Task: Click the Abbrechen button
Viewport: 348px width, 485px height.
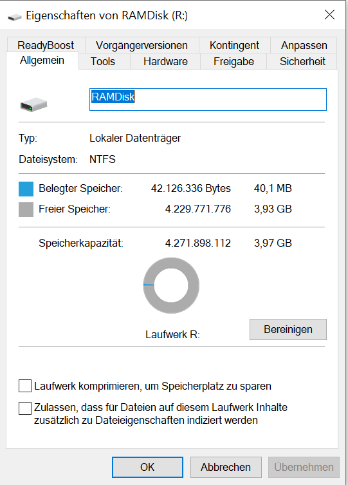Action: [x=226, y=467]
